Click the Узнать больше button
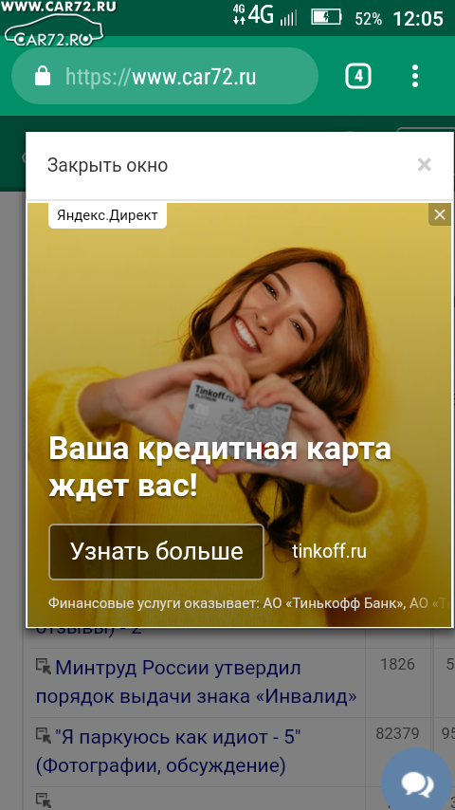Viewport: 455px width, 810px height. pyautogui.click(x=156, y=552)
